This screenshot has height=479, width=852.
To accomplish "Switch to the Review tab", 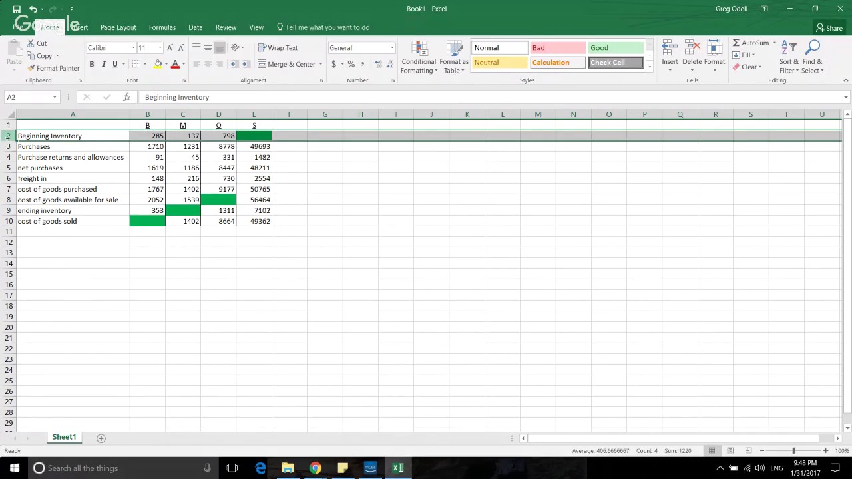I will pyautogui.click(x=226, y=27).
